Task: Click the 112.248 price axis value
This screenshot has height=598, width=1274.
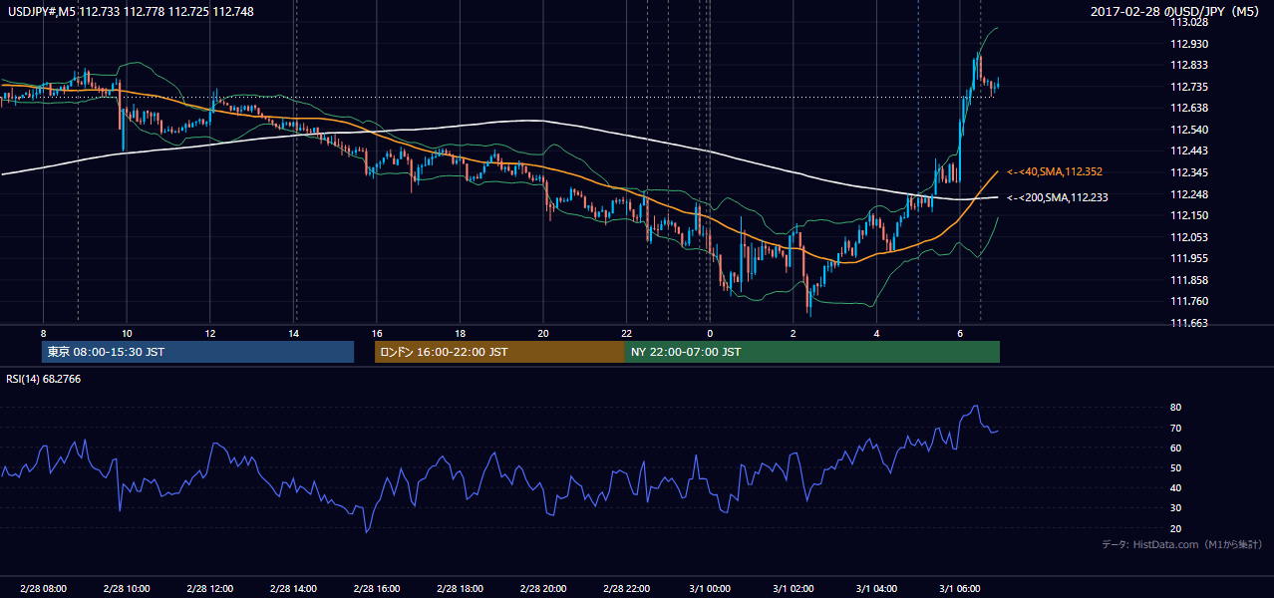Action: 1189,194
